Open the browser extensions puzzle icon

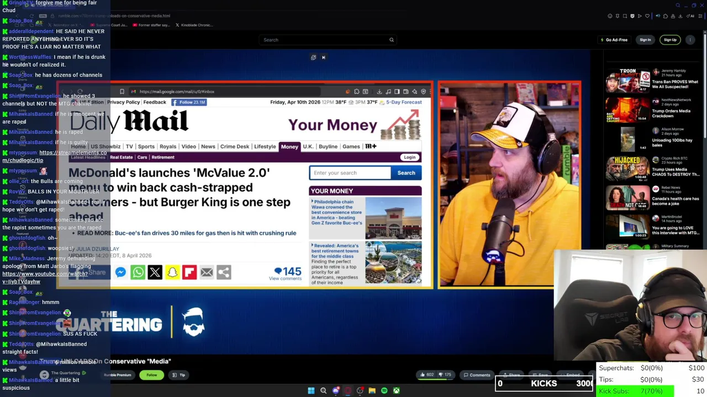[666, 16]
